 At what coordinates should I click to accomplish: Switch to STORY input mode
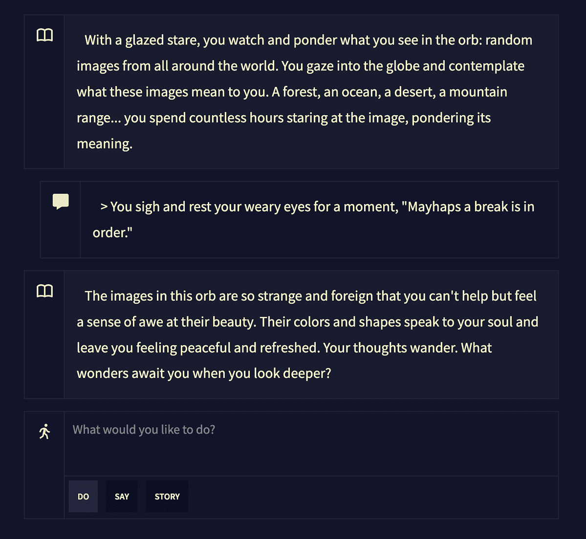point(167,497)
